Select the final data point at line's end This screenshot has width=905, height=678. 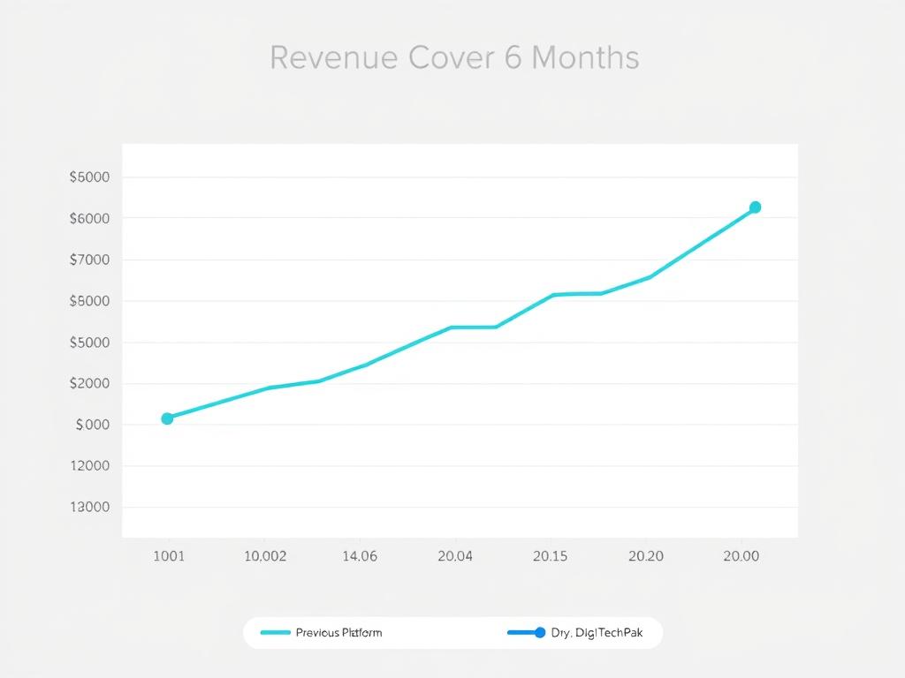pos(755,207)
